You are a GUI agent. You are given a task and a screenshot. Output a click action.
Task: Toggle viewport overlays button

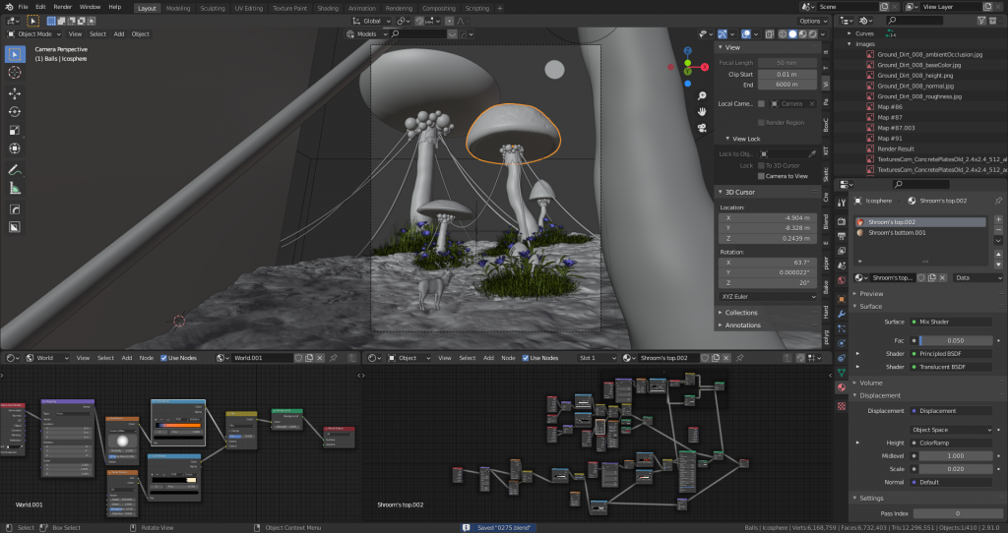tap(746, 34)
